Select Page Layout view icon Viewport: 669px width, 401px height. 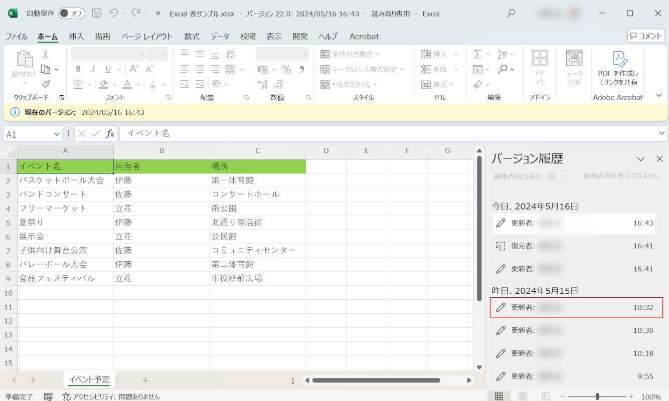tap(523, 396)
